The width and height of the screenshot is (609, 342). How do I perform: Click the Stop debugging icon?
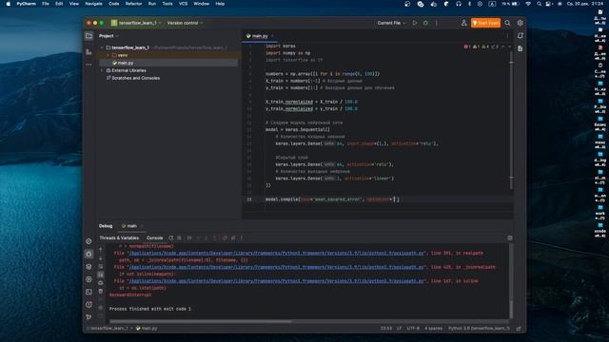pyautogui.click(x=179, y=238)
